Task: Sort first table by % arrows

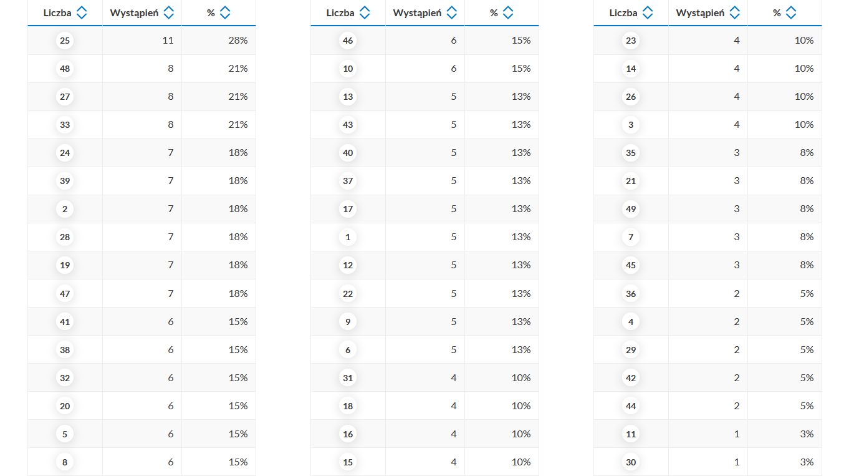Action: click(225, 12)
